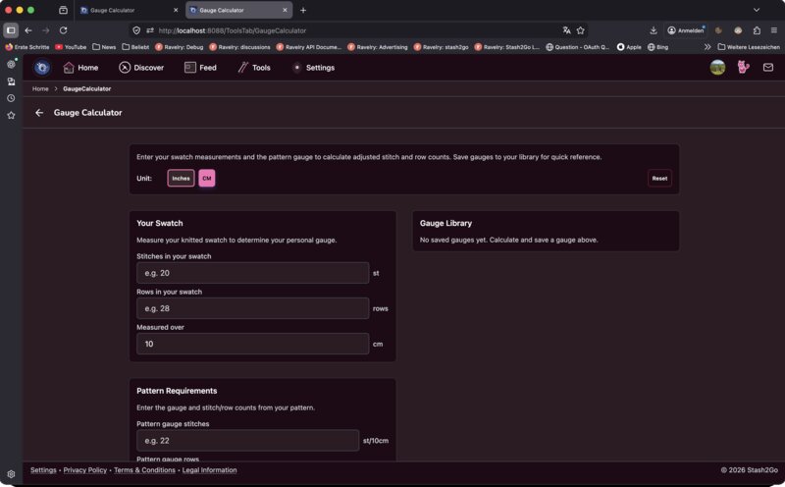
Task: Click the Home breadcrumb link
Action: 40,88
